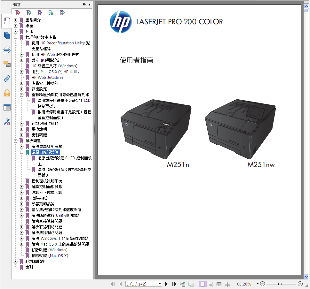Expand the 耗材和配件 bookmark
310x289 pixels.
[15, 262]
